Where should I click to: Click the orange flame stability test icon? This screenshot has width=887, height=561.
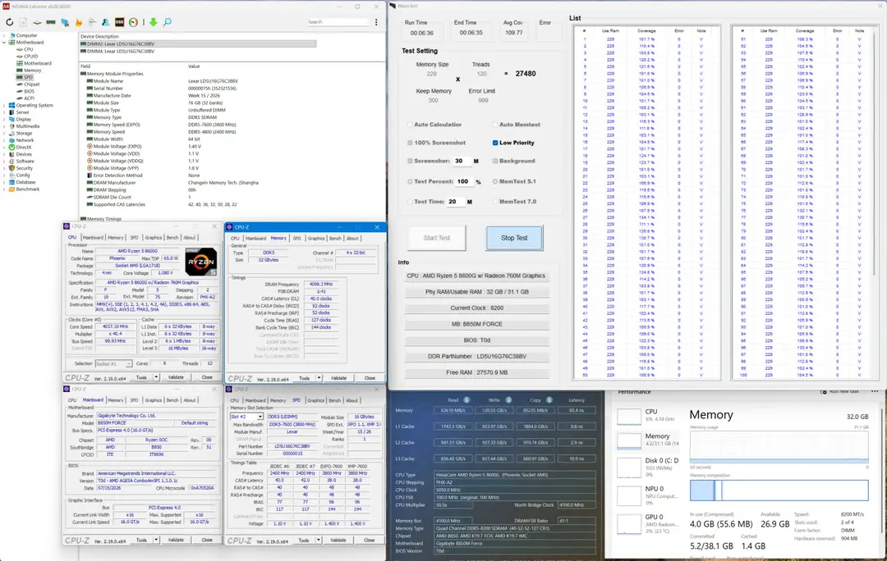(79, 22)
